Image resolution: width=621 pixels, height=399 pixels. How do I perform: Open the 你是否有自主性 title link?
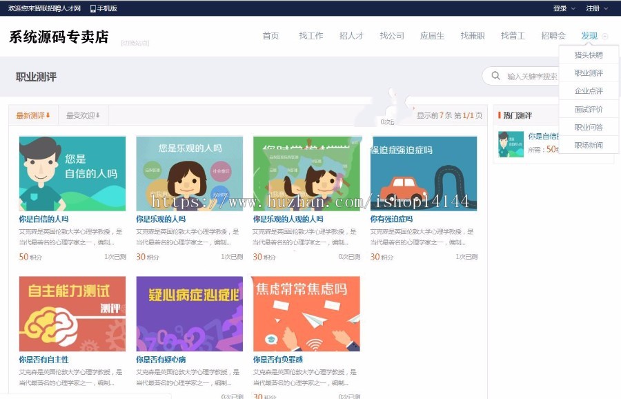(44, 360)
